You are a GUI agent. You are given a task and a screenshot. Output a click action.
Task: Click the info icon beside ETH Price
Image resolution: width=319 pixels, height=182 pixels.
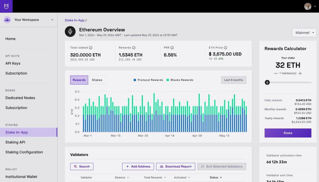click(226, 48)
